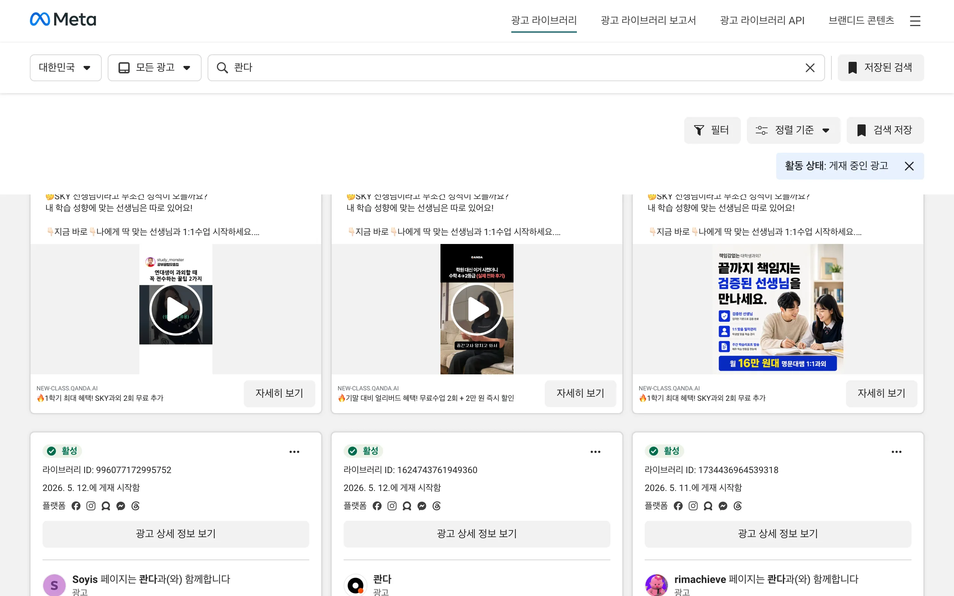Open the 끝까지 책임지는 검증된 선생님 ad image
This screenshot has height=596, width=954.
[x=778, y=309]
